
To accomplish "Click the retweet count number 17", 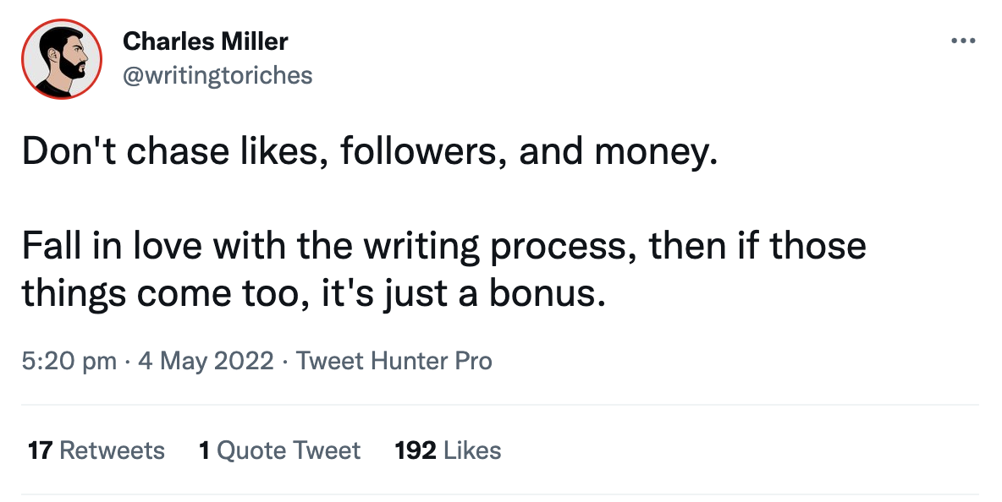I will tap(40, 450).
